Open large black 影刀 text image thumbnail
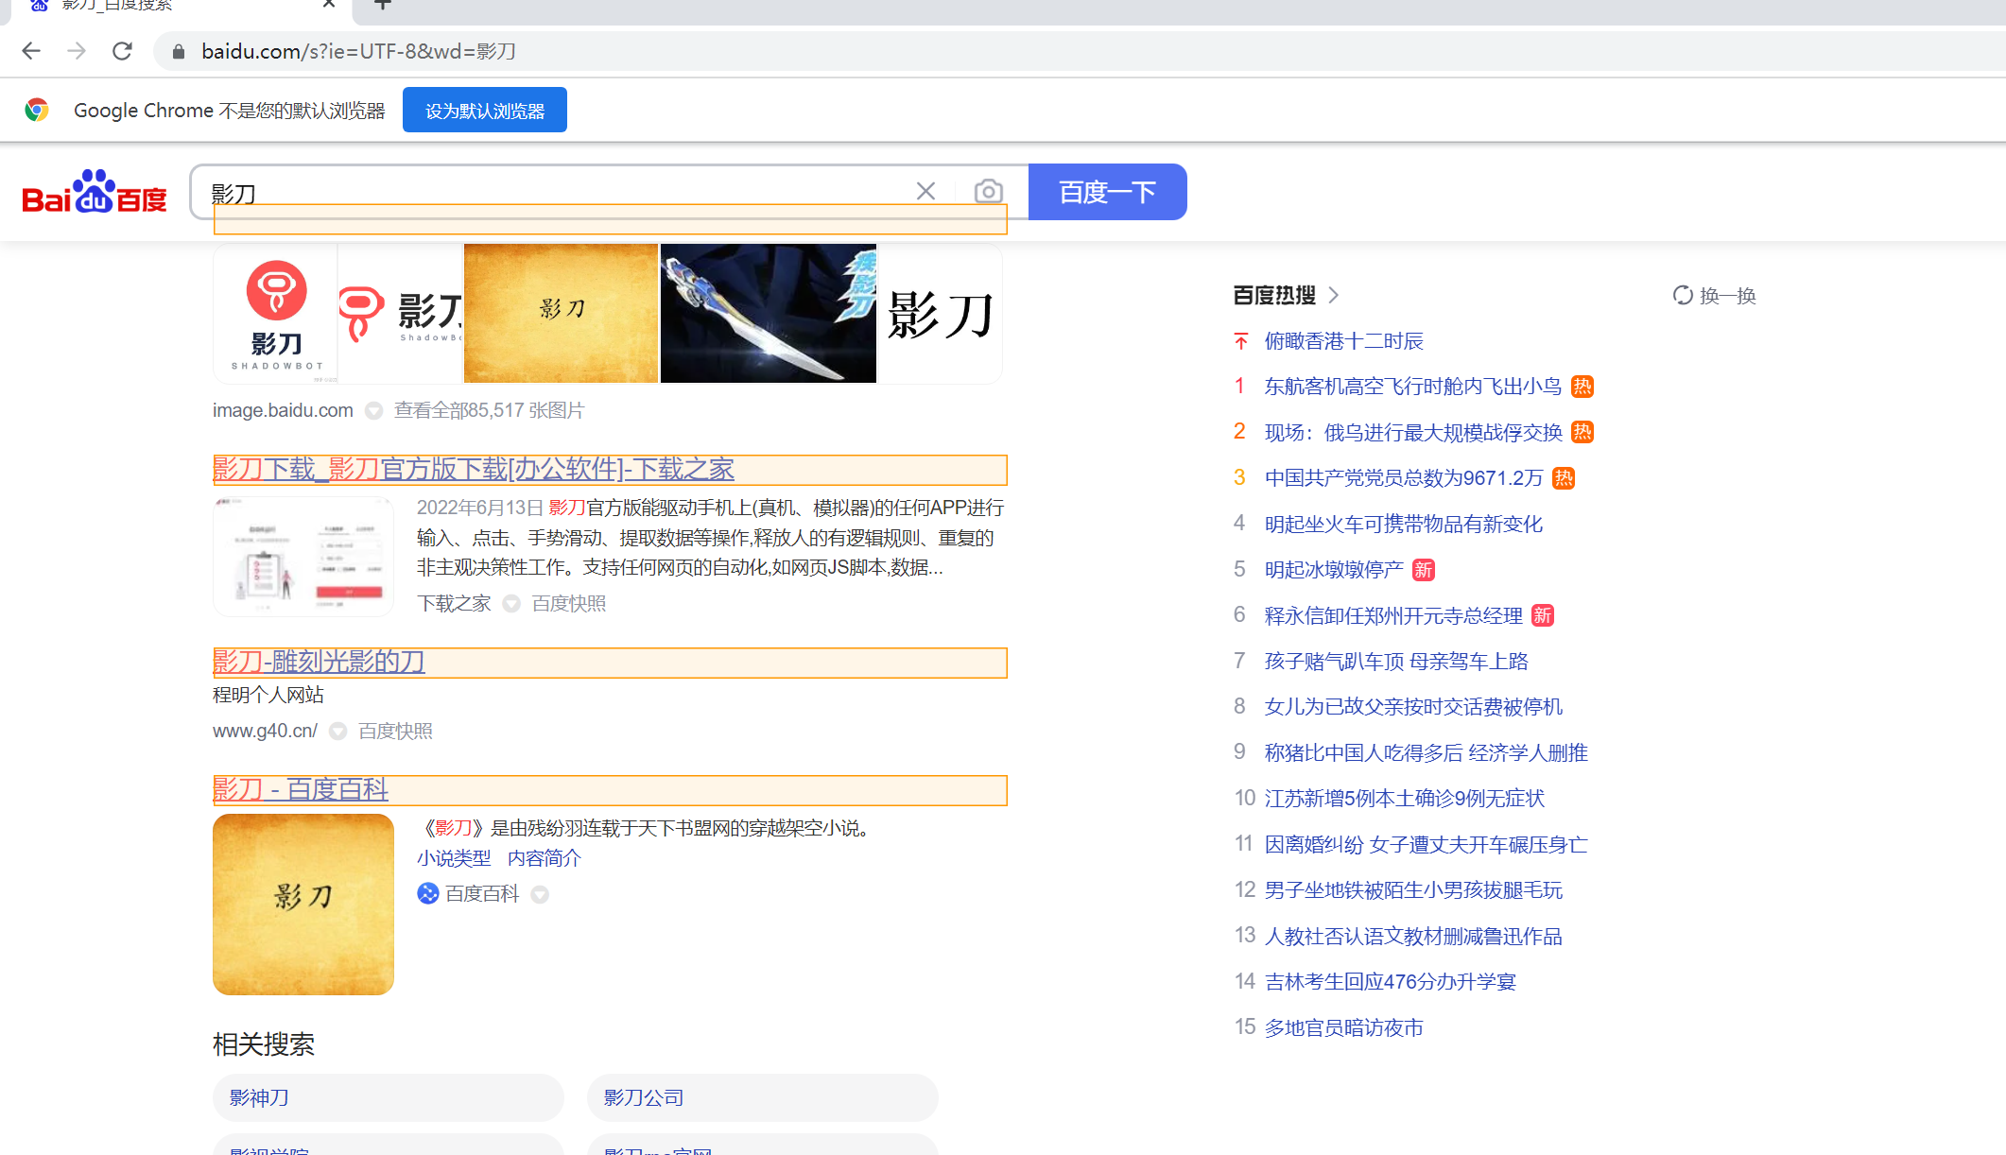 940,313
